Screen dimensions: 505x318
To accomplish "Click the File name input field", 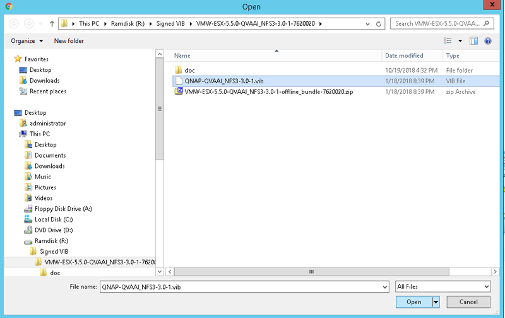I will coord(243,286).
